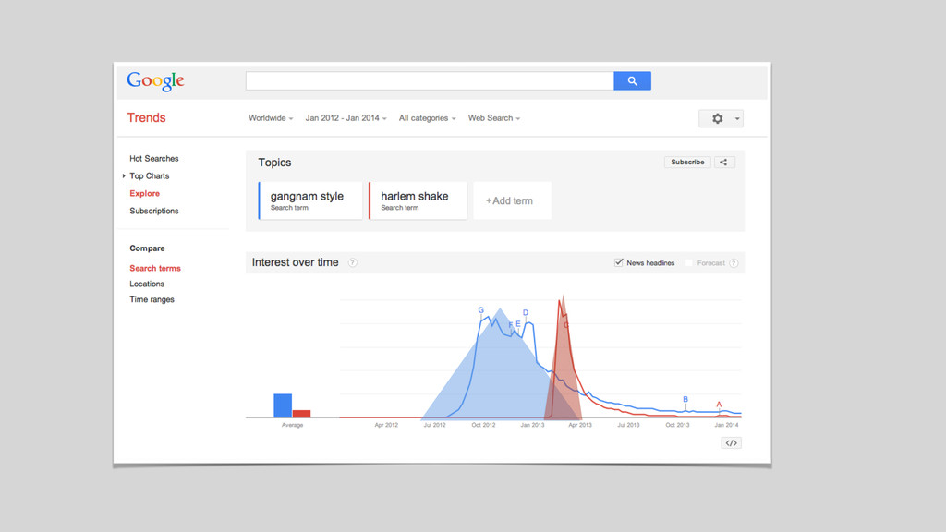
Task: Click the Apr 2012 axis label
Action: [x=386, y=425]
